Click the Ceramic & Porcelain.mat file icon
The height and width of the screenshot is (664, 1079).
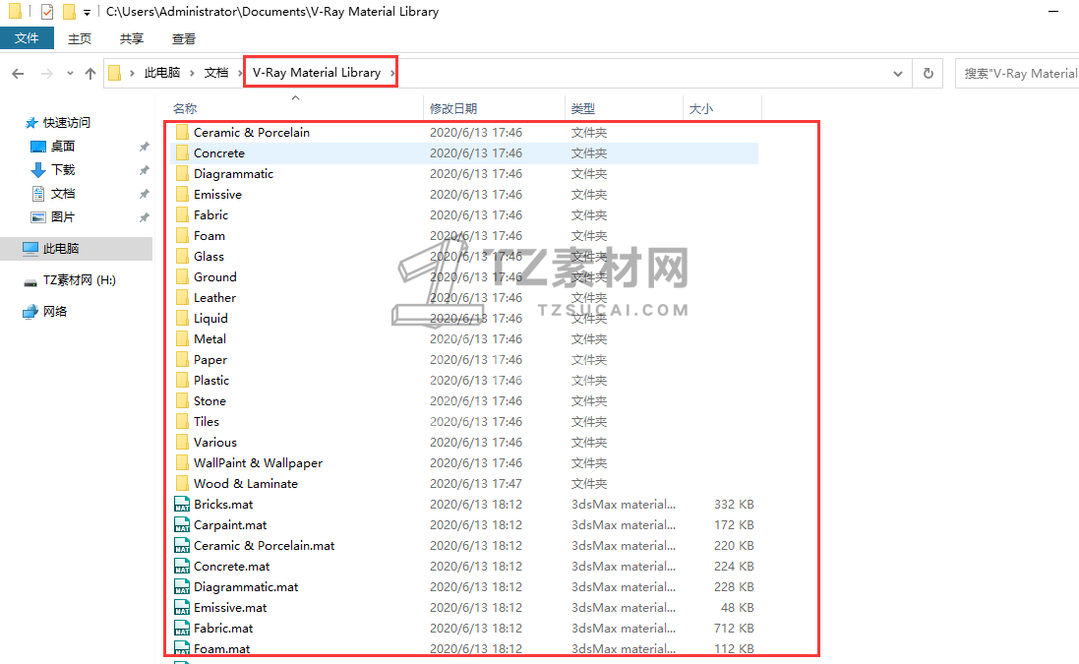[x=182, y=546]
